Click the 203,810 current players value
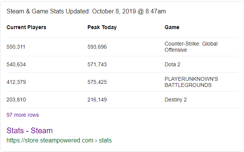 coord(16,100)
